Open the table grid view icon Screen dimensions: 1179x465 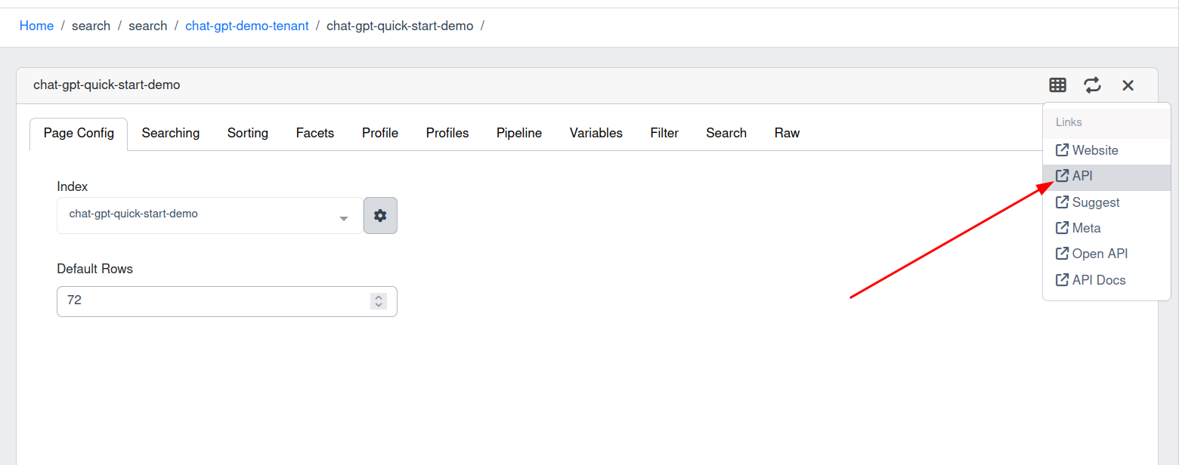click(x=1058, y=85)
